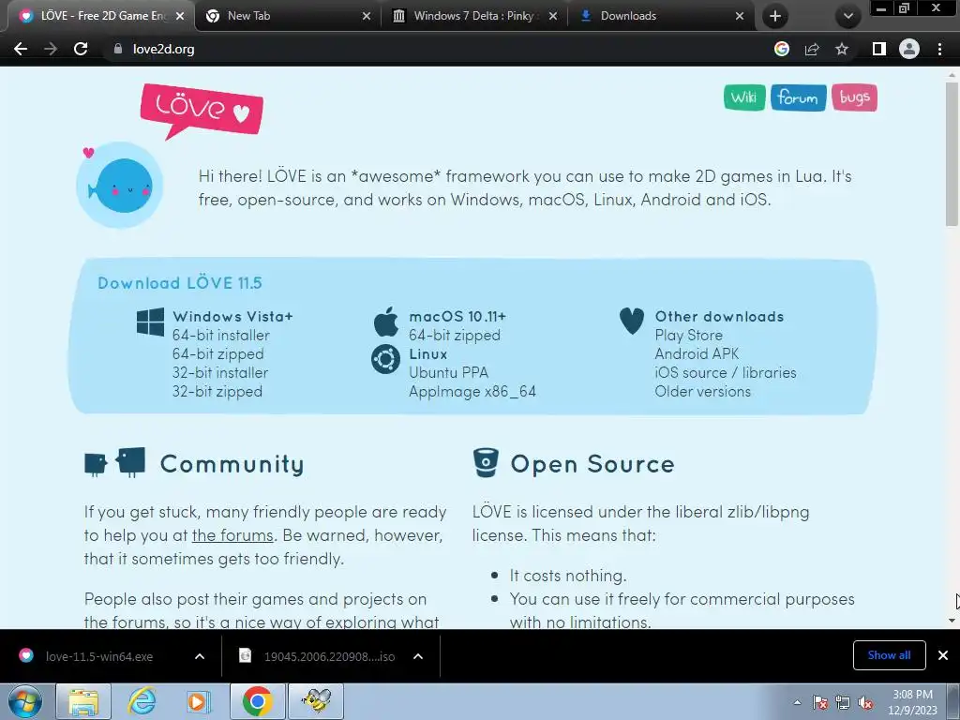Open the Forum button

point(799,97)
